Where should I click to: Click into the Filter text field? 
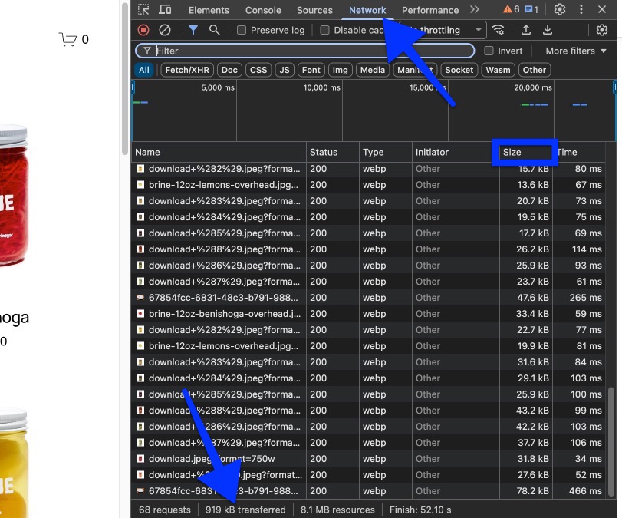pyautogui.click(x=307, y=51)
